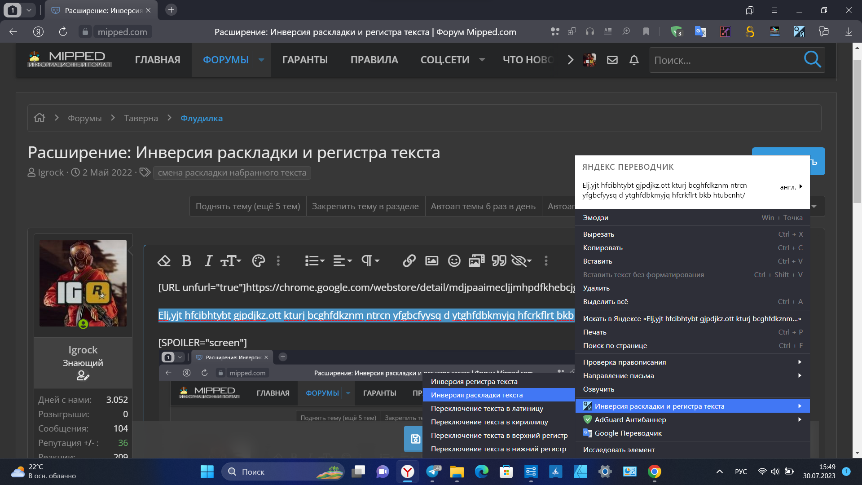
Task: Choose Выделить всё in context menu
Action: click(692, 302)
